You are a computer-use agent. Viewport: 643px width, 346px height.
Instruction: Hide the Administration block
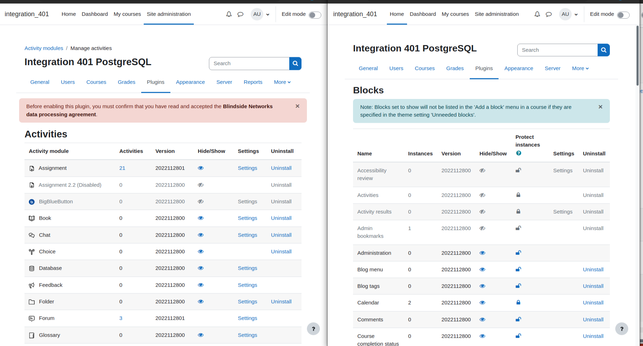tap(482, 253)
